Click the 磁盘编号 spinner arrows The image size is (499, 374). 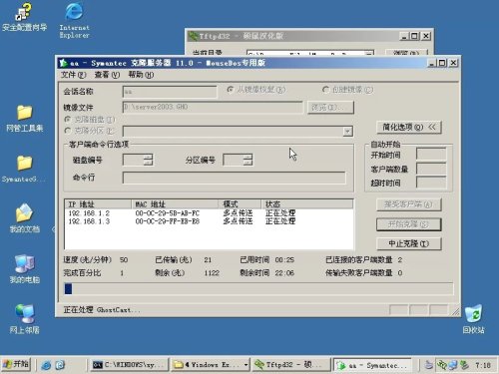tap(149, 160)
